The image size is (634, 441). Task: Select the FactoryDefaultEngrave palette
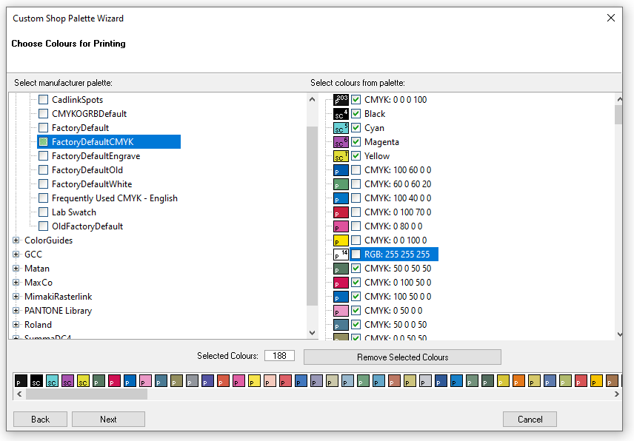(96, 156)
